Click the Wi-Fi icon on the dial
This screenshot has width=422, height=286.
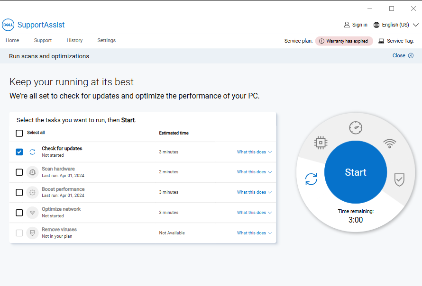point(390,143)
